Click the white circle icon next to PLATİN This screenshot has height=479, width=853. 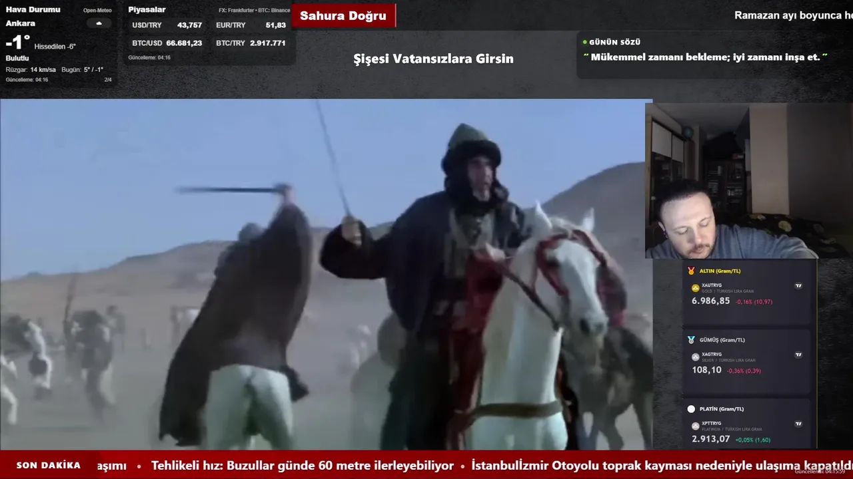point(691,409)
